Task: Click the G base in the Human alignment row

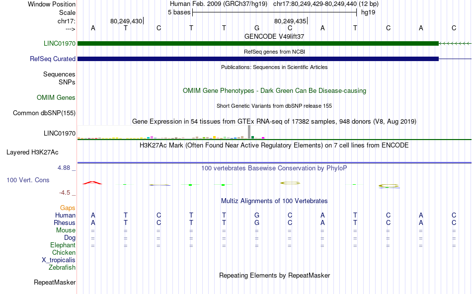Action: coord(257,215)
